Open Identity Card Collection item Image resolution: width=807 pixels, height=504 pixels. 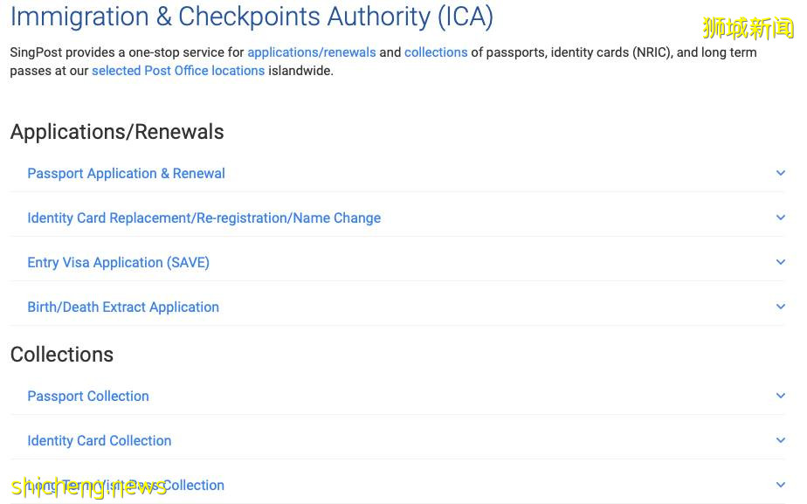pos(99,440)
